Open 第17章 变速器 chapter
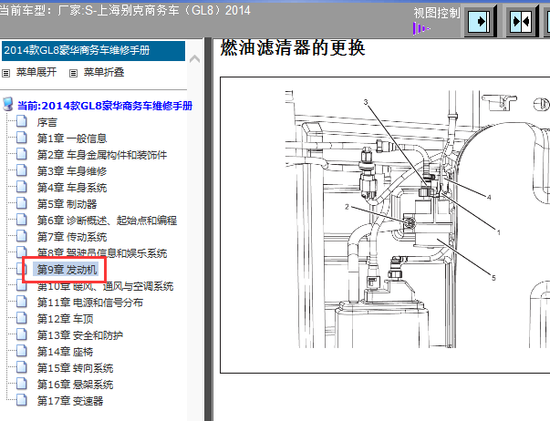 click(x=70, y=401)
